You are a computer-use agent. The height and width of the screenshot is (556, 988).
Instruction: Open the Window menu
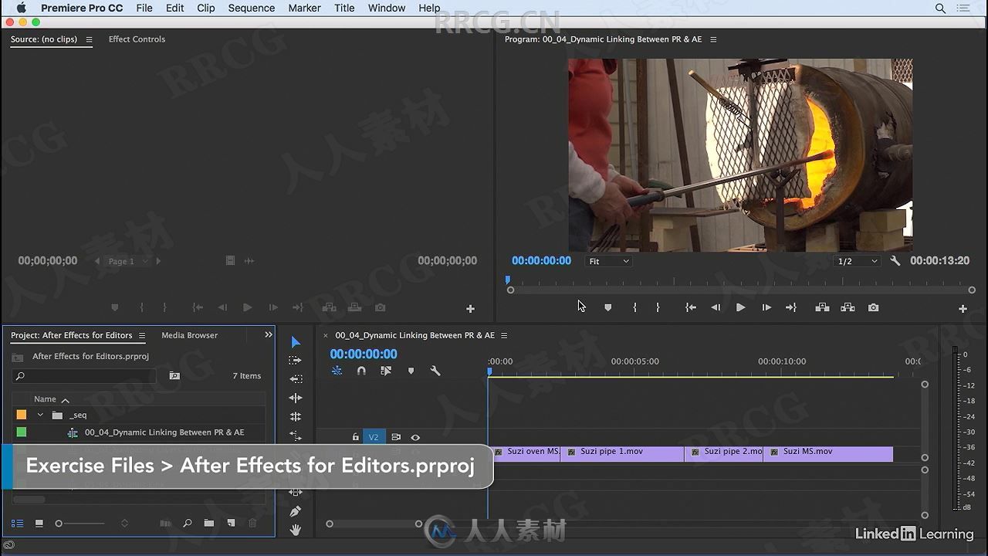(387, 8)
